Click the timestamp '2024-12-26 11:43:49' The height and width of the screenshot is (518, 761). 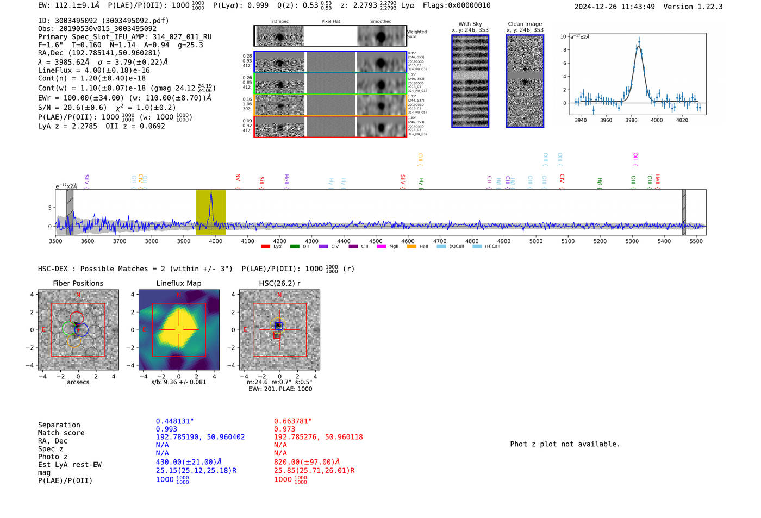(614, 7)
